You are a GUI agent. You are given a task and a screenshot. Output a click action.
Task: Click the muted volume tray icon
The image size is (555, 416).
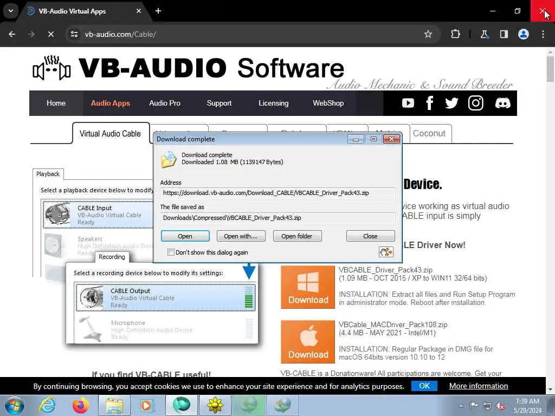[x=500, y=406]
